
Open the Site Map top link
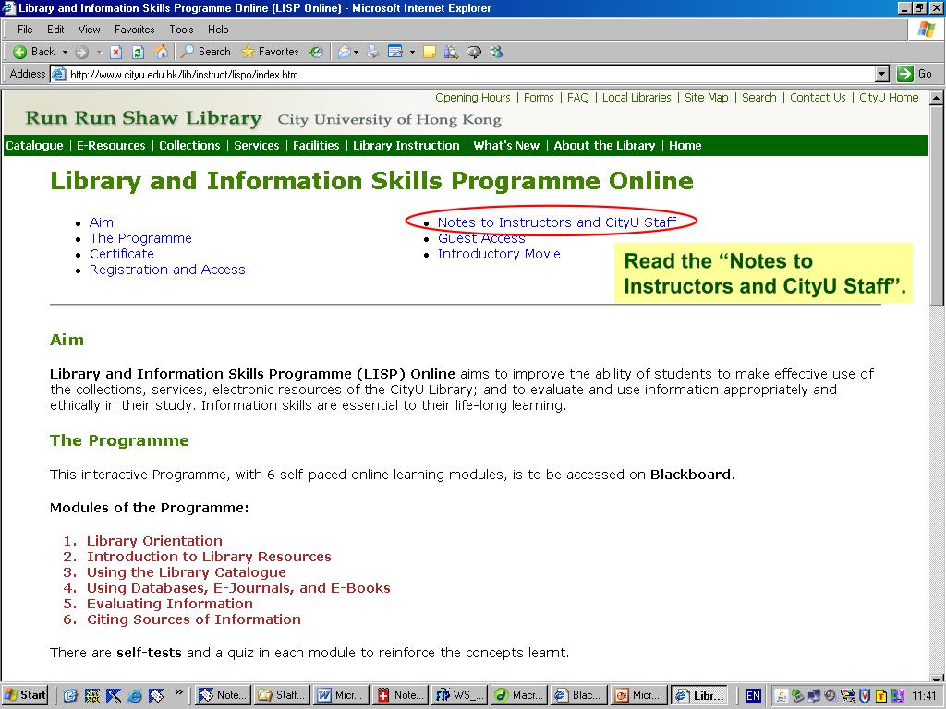point(706,98)
